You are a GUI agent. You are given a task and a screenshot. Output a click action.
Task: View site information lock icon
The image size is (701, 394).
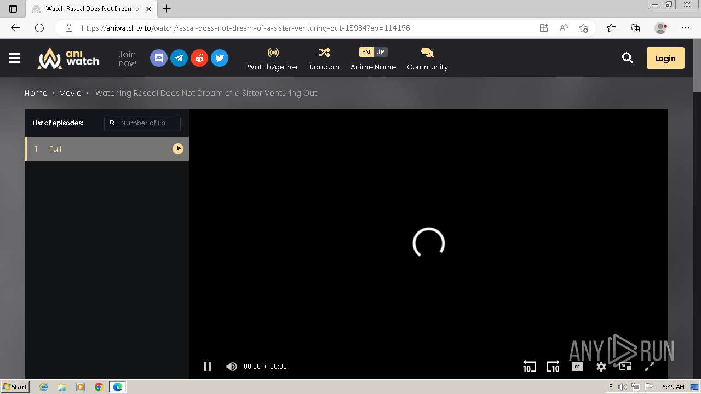coord(68,28)
